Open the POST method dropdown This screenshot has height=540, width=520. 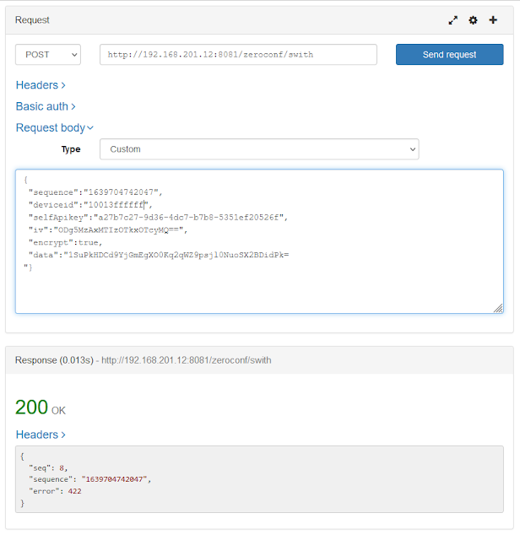tap(48, 55)
